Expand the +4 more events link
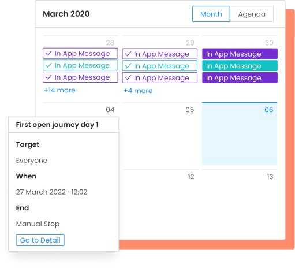 (x=138, y=91)
